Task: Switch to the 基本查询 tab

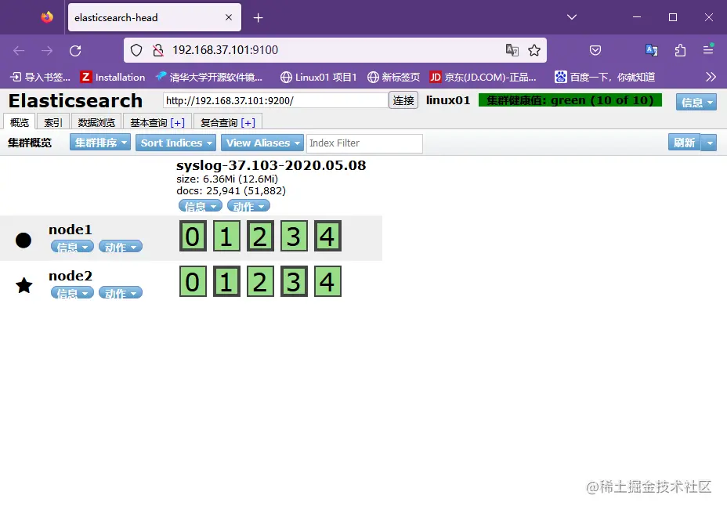Action: pyautogui.click(x=148, y=122)
